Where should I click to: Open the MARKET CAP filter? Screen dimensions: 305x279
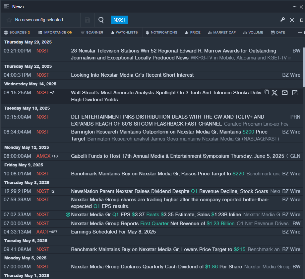[222, 32]
